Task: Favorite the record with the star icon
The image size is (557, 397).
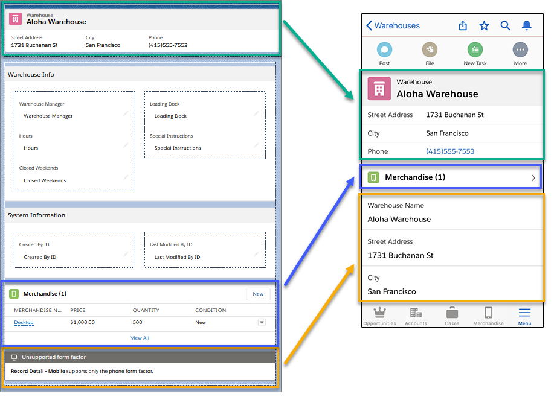Action: click(x=484, y=25)
